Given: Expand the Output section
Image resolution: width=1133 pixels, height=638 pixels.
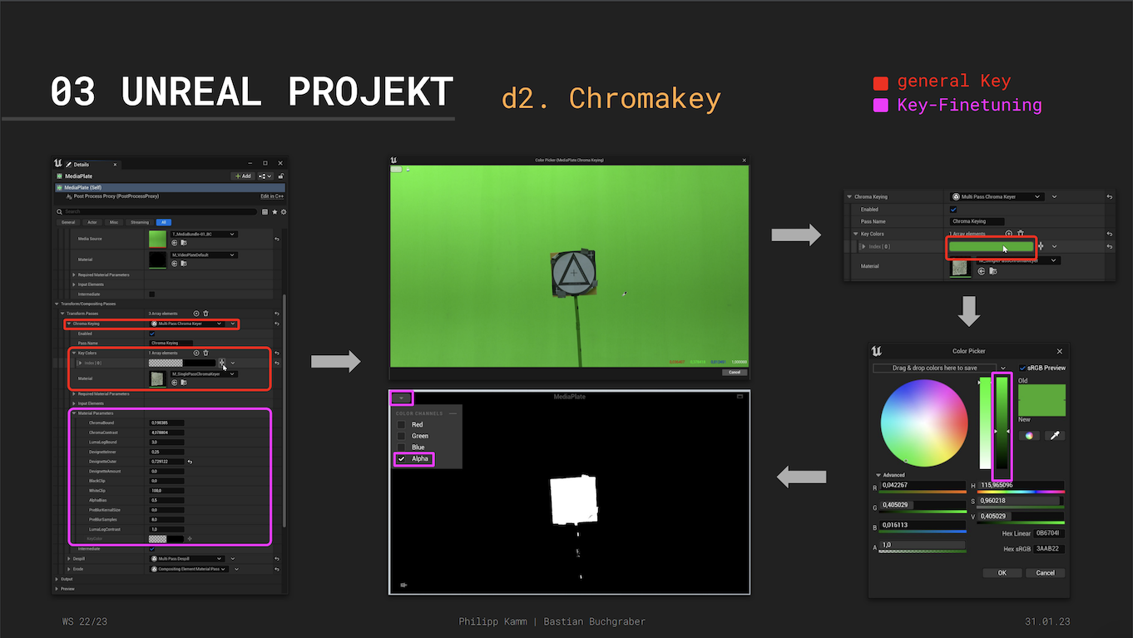Looking at the screenshot, I should pos(57,579).
